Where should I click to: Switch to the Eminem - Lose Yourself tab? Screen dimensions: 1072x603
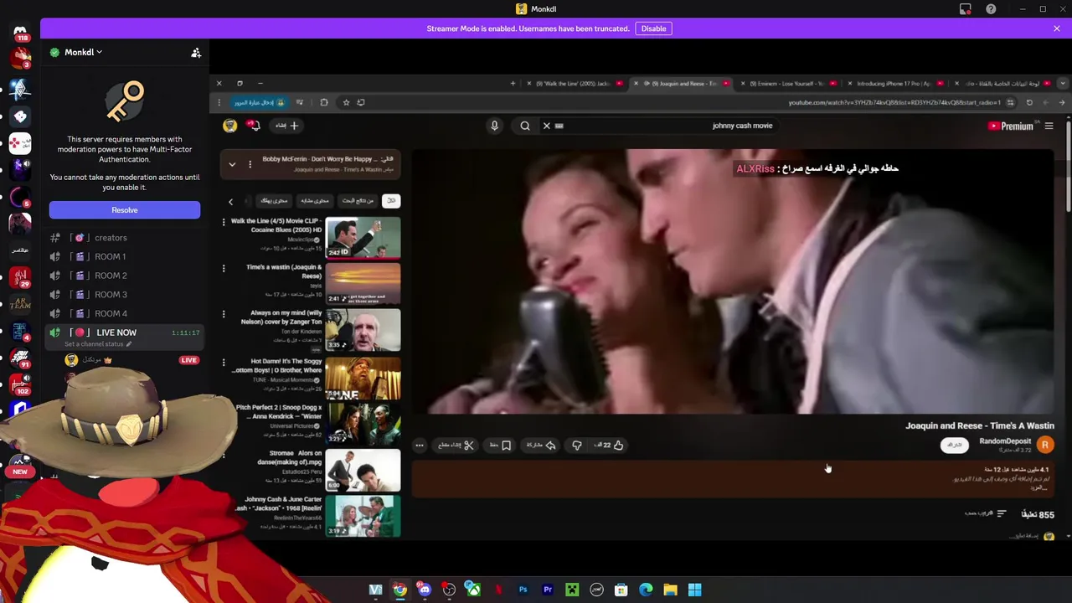(787, 84)
